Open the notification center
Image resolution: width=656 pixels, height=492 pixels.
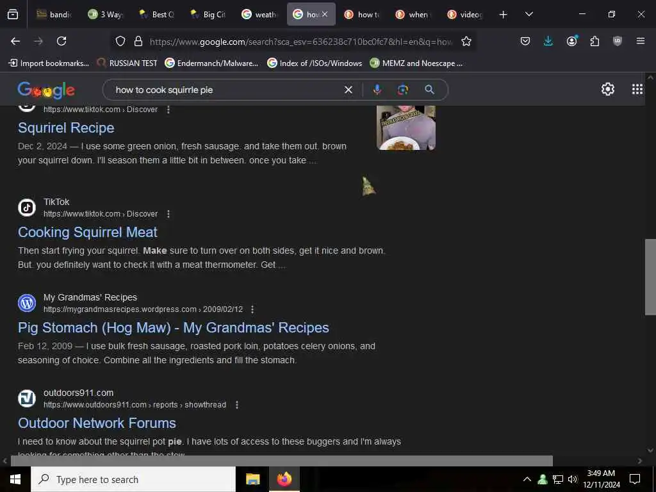[635, 479]
